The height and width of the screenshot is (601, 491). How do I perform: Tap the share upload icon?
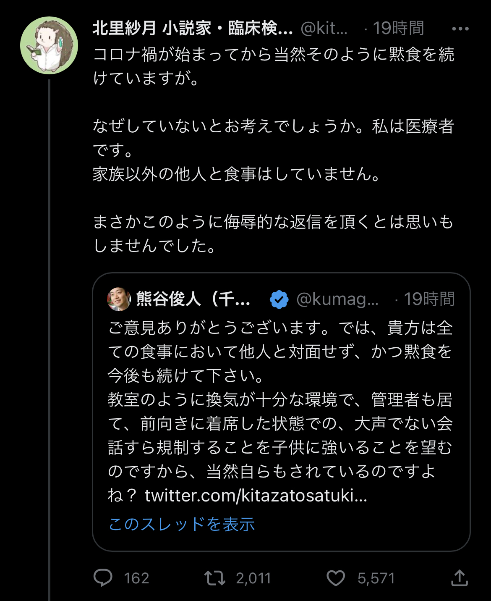click(x=459, y=578)
